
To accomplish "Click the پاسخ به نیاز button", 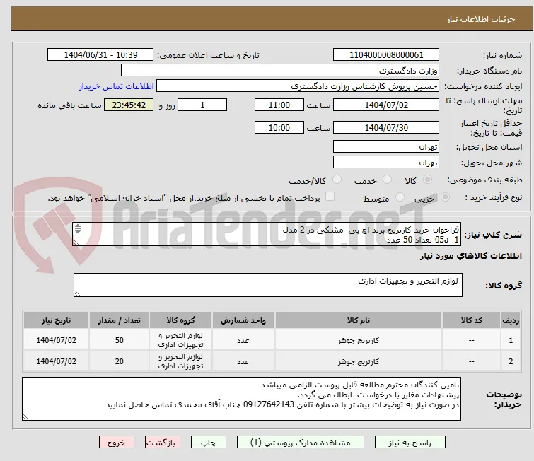I will [410, 443].
